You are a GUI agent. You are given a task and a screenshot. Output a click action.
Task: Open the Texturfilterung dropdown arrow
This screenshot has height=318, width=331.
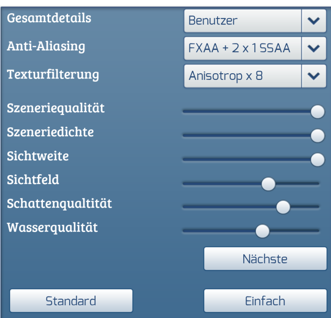[x=314, y=75]
